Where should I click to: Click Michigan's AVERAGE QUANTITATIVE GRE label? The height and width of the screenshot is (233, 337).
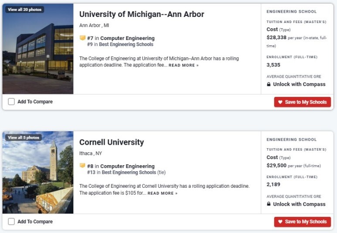[x=294, y=77]
